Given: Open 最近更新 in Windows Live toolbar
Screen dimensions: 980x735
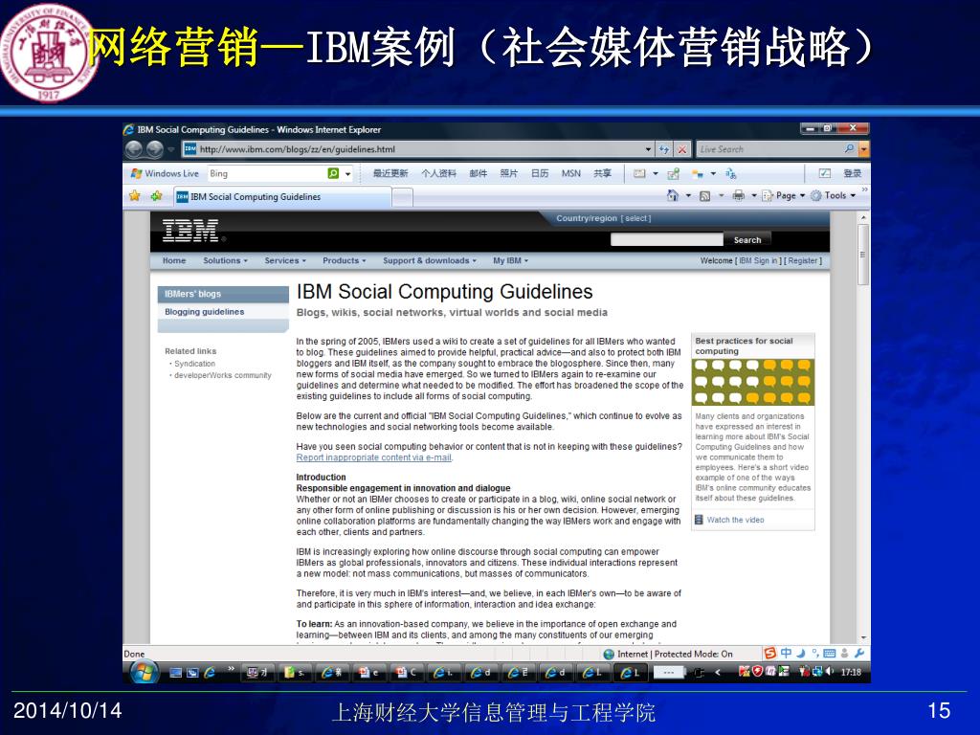Looking at the screenshot, I should pyautogui.click(x=390, y=174).
